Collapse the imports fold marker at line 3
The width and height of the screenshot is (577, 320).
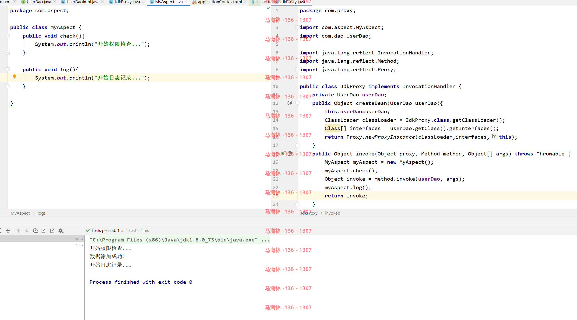pyautogui.click(x=297, y=27)
